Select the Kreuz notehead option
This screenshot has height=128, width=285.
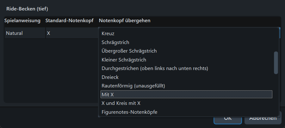click(x=108, y=33)
